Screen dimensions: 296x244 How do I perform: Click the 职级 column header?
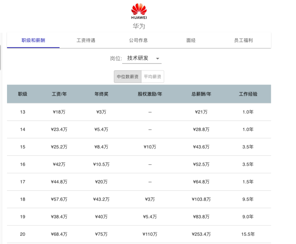[23, 94]
